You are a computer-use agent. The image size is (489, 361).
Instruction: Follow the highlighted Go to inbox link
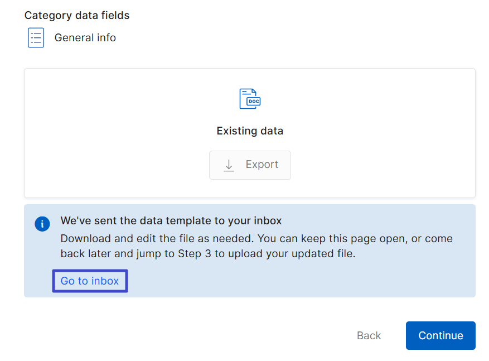[89, 281]
